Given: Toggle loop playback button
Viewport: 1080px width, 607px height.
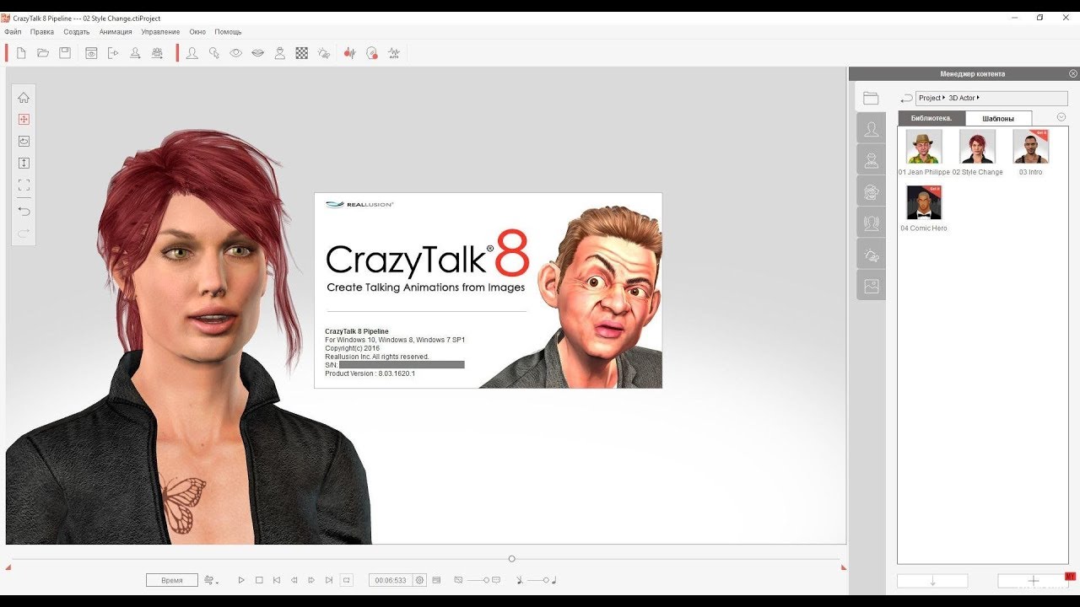Looking at the screenshot, I should point(346,580).
